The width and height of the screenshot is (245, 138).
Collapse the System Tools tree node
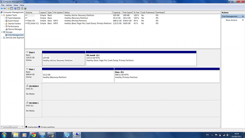pos(2,15)
